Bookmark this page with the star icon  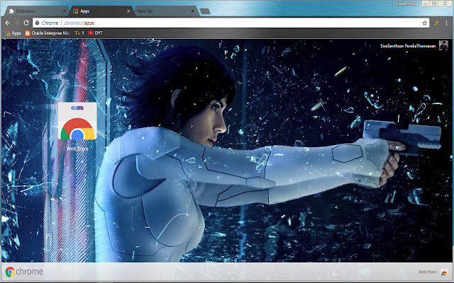424,23
